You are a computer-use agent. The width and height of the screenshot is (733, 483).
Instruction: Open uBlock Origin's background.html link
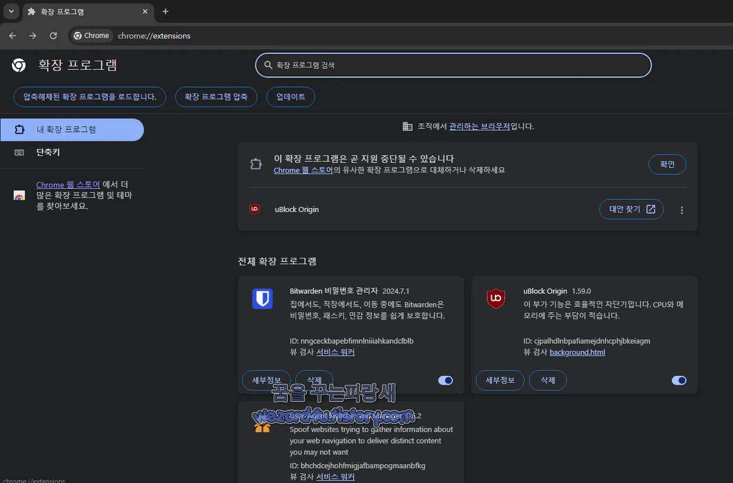pyautogui.click(x=577, y=352)
